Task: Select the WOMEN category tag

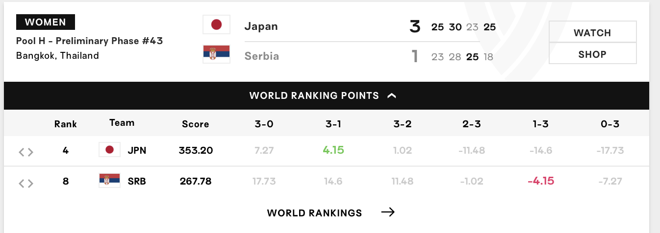Action: coord(46,22)
